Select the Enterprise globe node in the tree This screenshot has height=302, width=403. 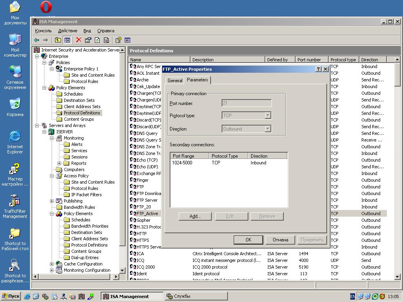pos(44,56)
